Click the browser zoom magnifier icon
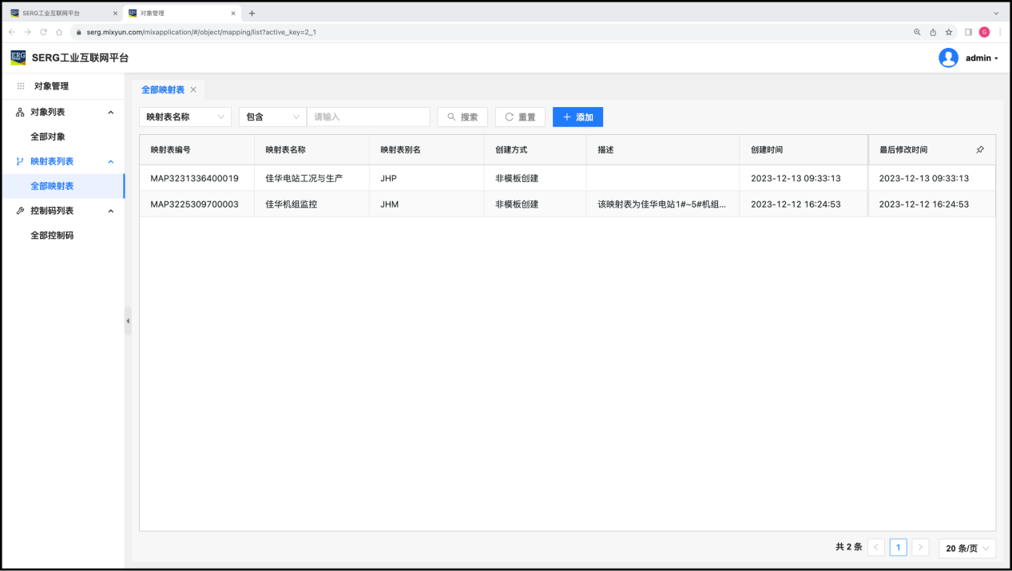The image size is (1012, 571). click(x=917, y=32)
